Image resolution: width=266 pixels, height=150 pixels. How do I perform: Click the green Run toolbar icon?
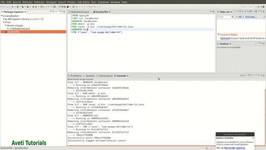(x=17, y=7)
